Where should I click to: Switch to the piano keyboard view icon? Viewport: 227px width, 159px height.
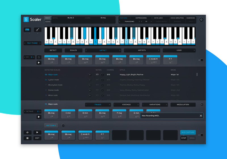coord(27,30)
